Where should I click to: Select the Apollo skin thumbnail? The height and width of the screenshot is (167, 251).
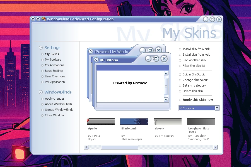100,122
